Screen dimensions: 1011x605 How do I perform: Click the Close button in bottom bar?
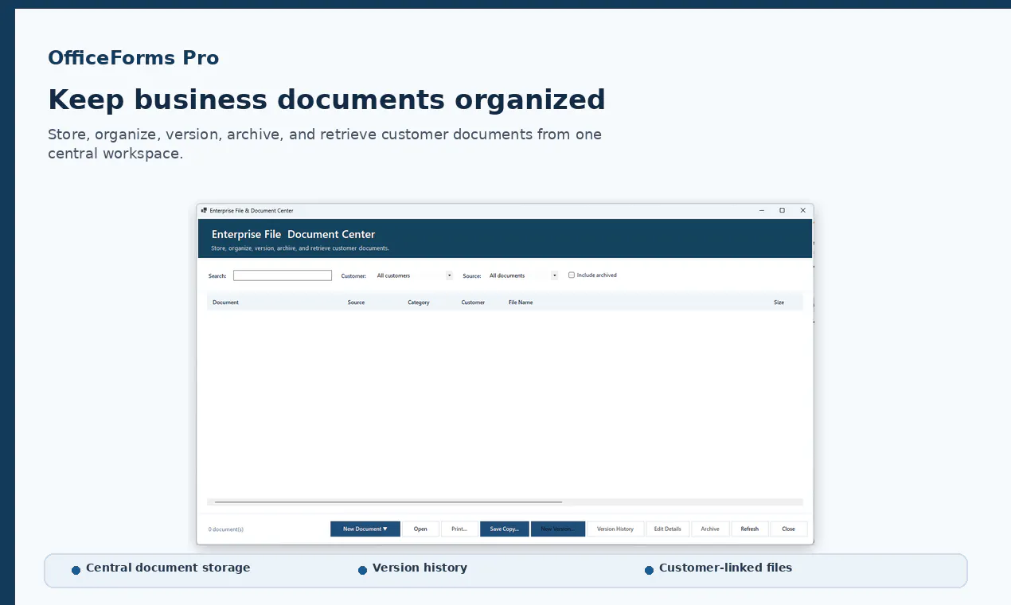click(788, 529)
